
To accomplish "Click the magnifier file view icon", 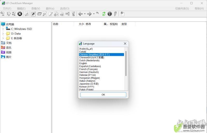I will [x=45, y=14].
